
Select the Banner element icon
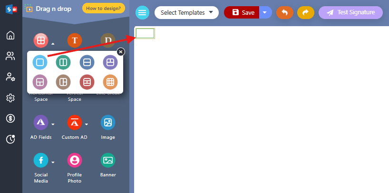tap(108, 160)
